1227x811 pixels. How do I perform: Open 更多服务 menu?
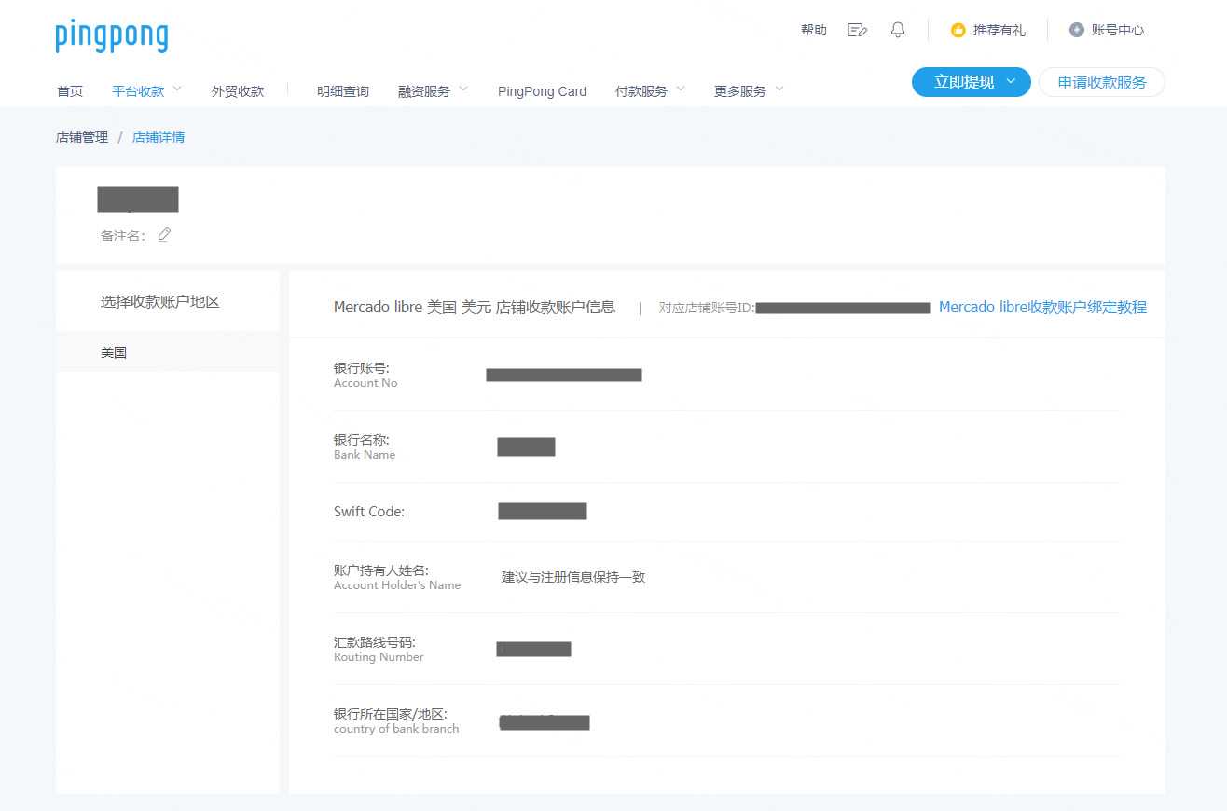click(x=740, y=91)
